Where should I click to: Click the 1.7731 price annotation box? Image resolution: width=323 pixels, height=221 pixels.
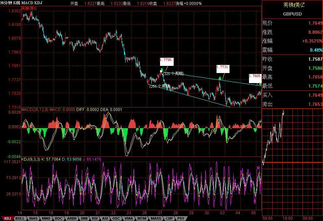(223, 68)
